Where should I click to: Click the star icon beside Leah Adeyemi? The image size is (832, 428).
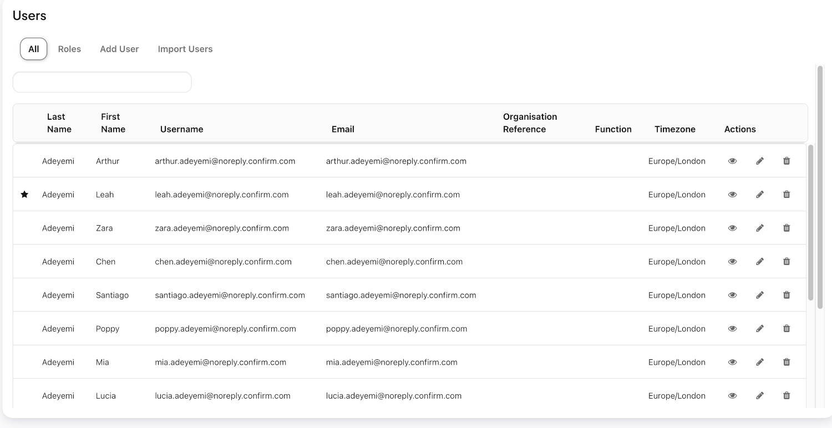coord(24,195)
